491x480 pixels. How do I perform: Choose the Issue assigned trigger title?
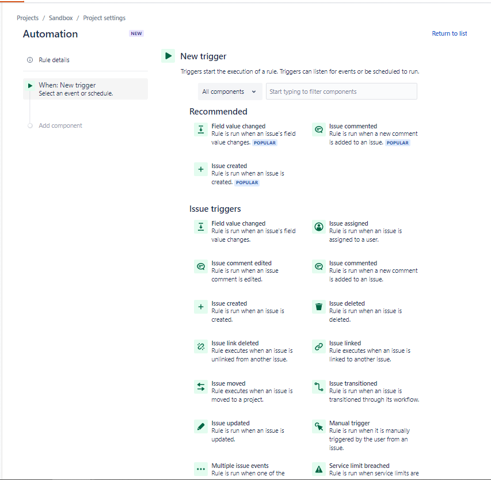click(x=348, y=223)
